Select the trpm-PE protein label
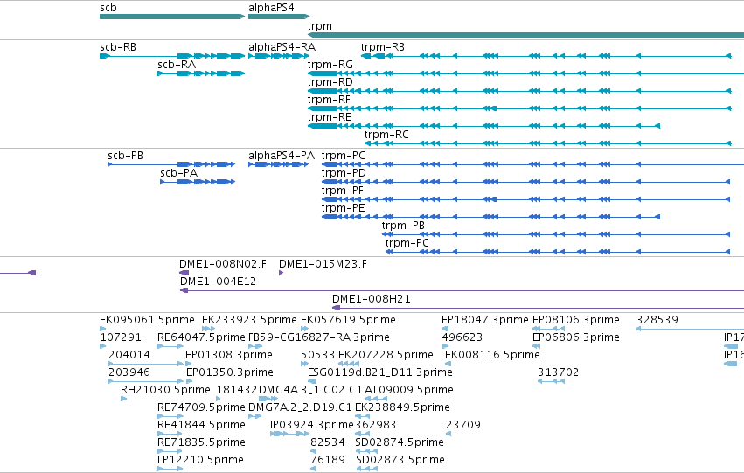The height and width of the screenshot is (473, 744). tap(343, 208)
